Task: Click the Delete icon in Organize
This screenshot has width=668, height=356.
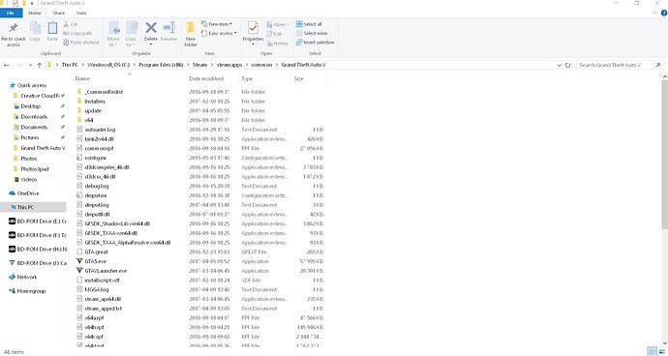Action: click(x=151, y=28)
